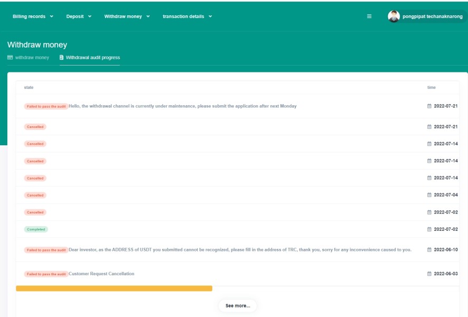The width and height of the screenshot is (468, 317).
Task: Click calendar icon in 2022-06-03 row
Action: (x=429, y=274)
